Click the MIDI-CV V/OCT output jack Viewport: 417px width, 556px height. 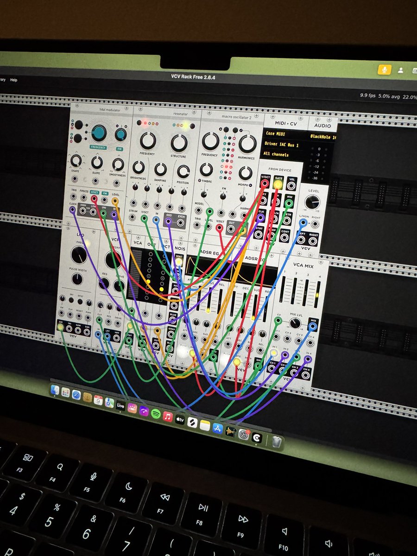coord(265,183)
